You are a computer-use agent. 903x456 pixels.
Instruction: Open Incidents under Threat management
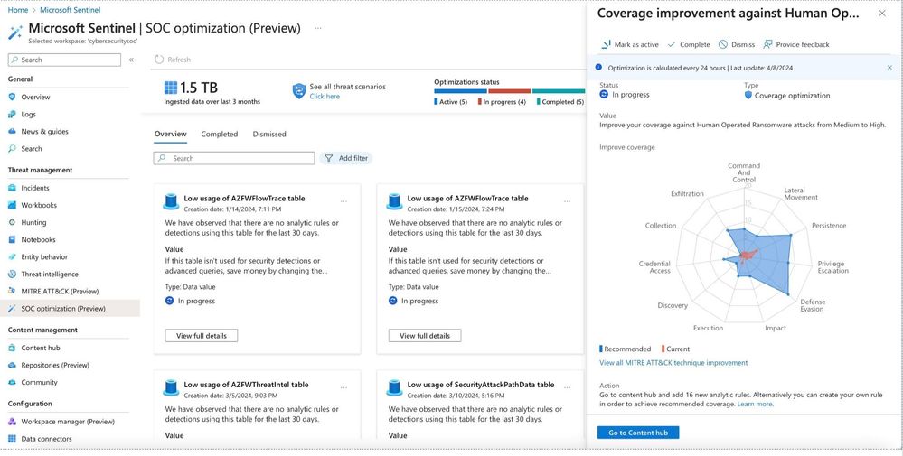click(x=35, y=188)
